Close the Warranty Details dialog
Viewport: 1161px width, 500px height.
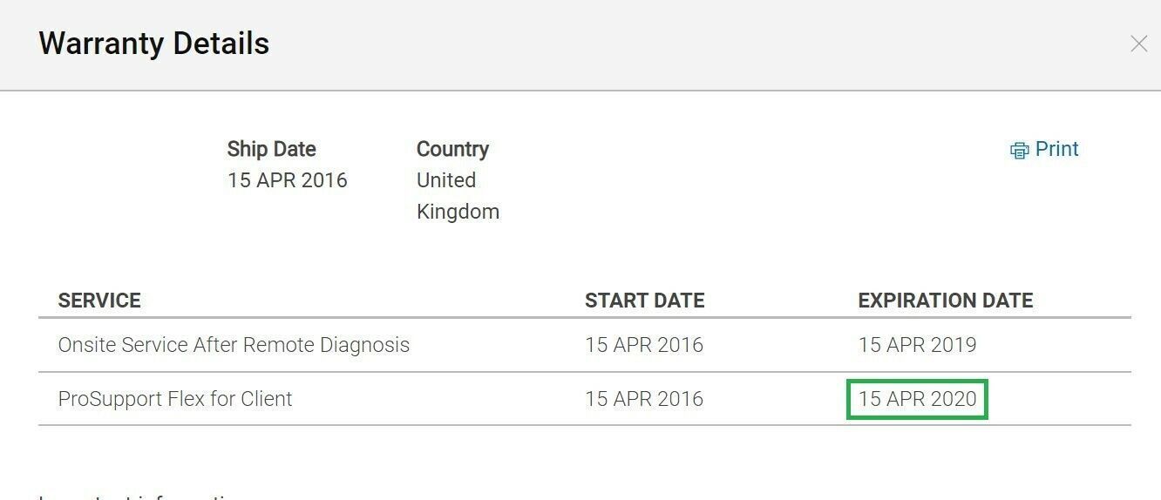tap(1138, 44)
